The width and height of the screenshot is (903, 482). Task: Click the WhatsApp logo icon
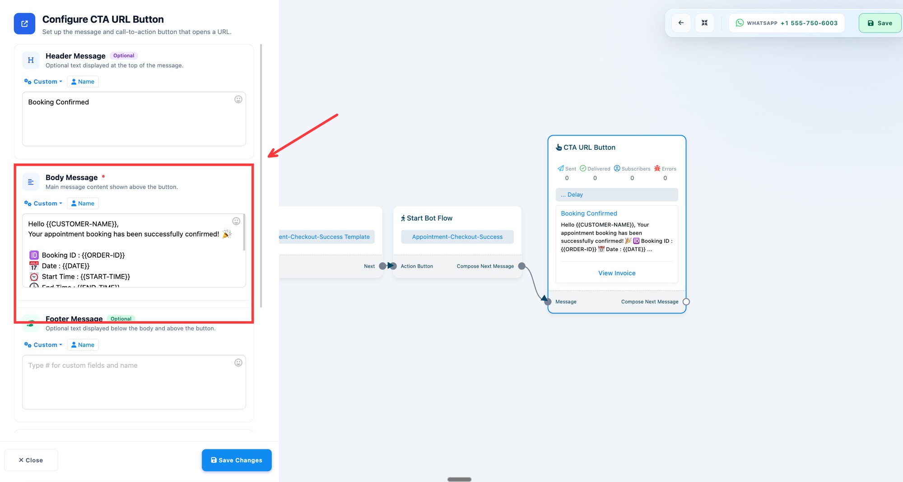click(740, 23)
